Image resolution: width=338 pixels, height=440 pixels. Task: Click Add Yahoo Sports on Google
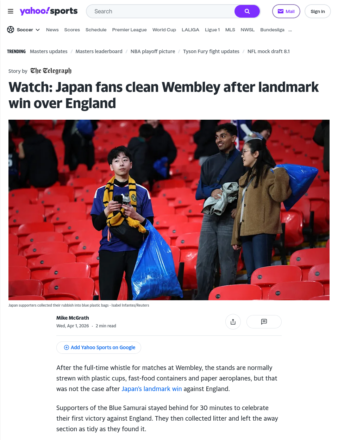tap(99, 347)
